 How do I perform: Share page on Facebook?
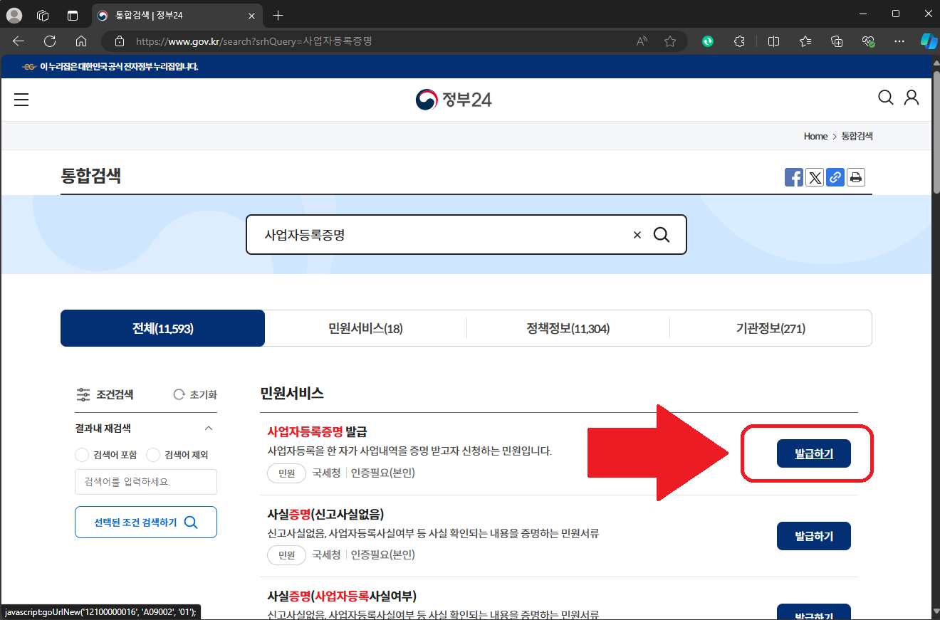pos(794,177)
